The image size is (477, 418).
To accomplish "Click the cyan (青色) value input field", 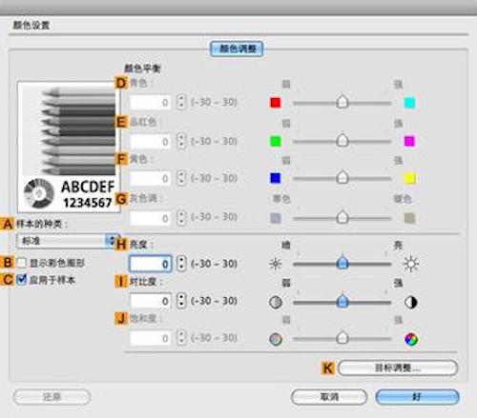I will pos(151,103).
